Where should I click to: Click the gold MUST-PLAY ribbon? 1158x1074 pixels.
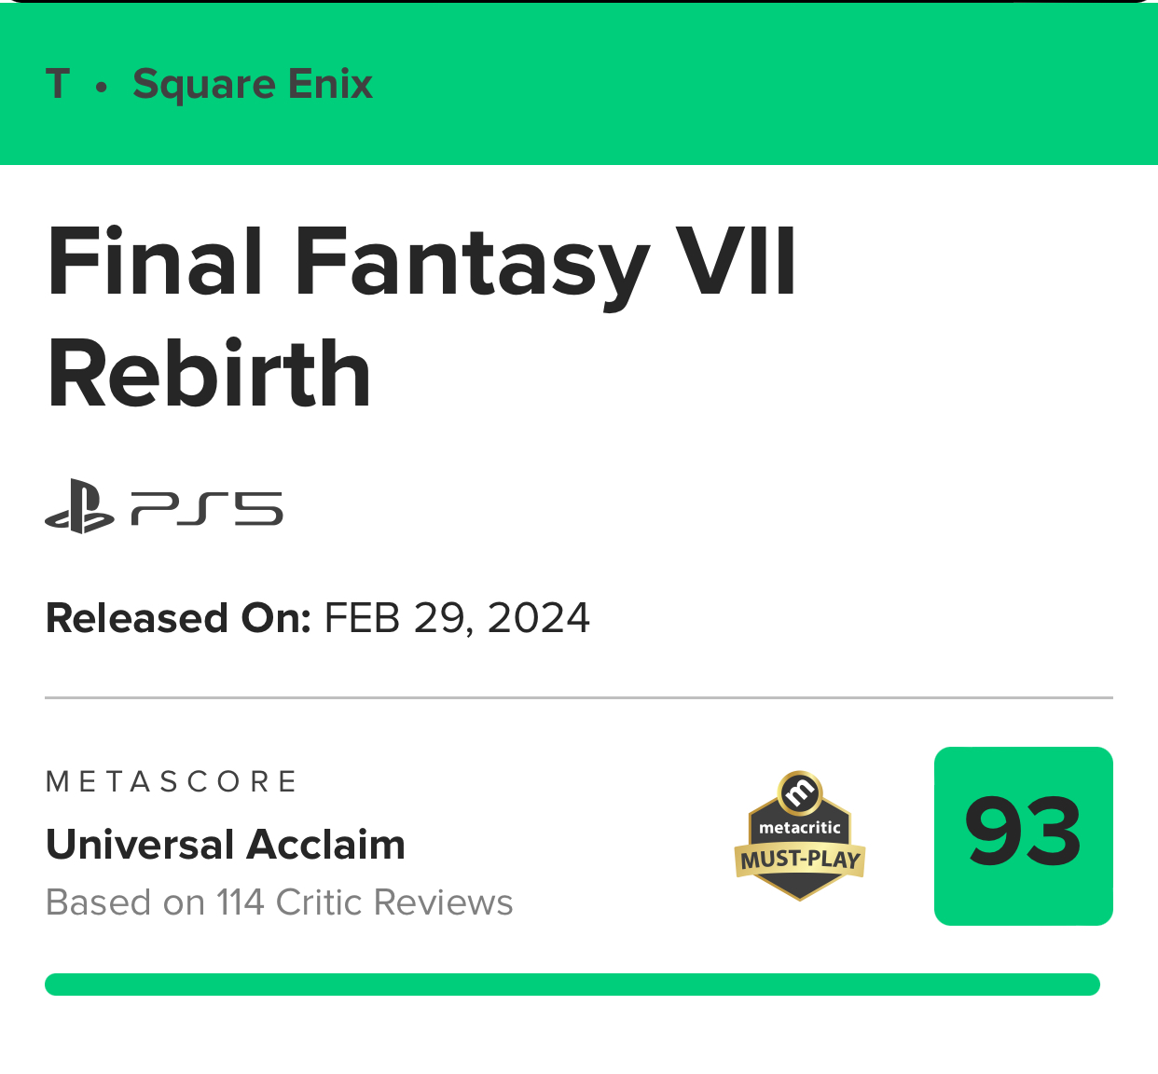coord(800,860)
